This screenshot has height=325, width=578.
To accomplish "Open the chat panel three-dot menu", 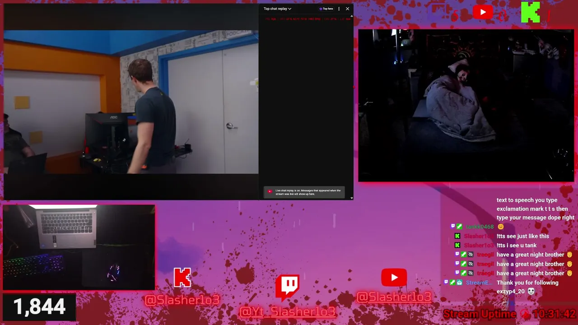I will click(x=339, y=9).
